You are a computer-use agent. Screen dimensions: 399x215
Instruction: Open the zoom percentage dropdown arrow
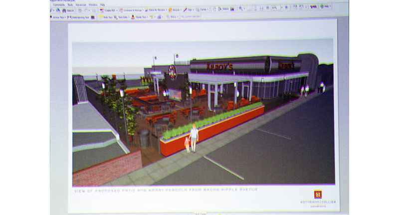click(282, 7)
